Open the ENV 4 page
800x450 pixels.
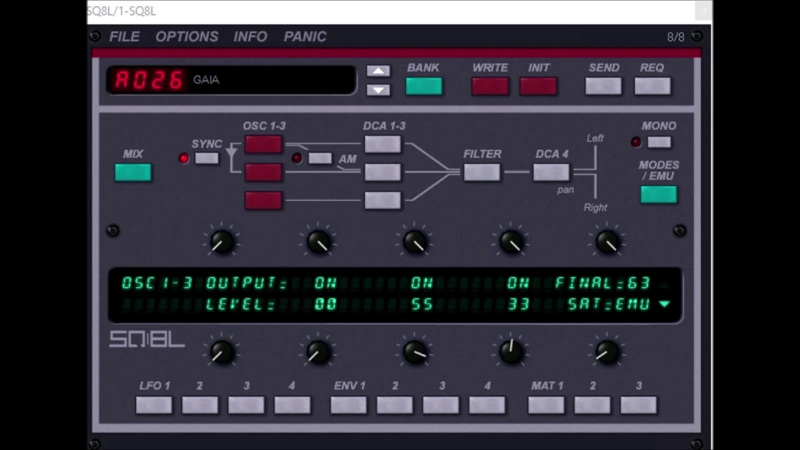tap(487, 405)
